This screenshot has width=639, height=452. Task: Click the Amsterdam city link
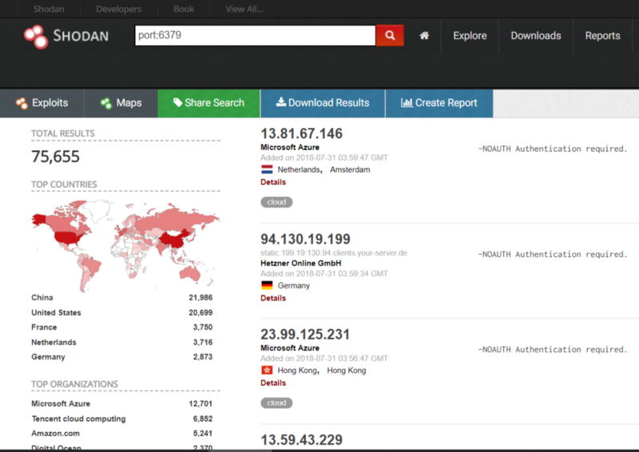350,170
